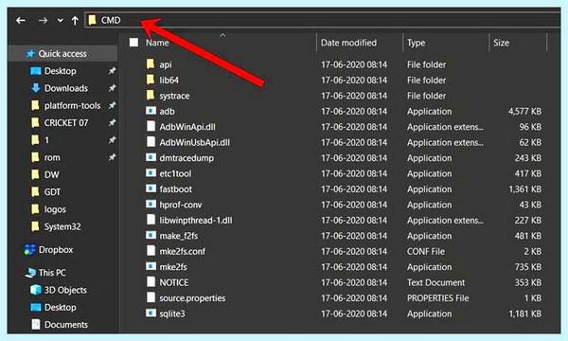Select the mke2fs.conf file icon
568x341 pixels.
(151, 251)
